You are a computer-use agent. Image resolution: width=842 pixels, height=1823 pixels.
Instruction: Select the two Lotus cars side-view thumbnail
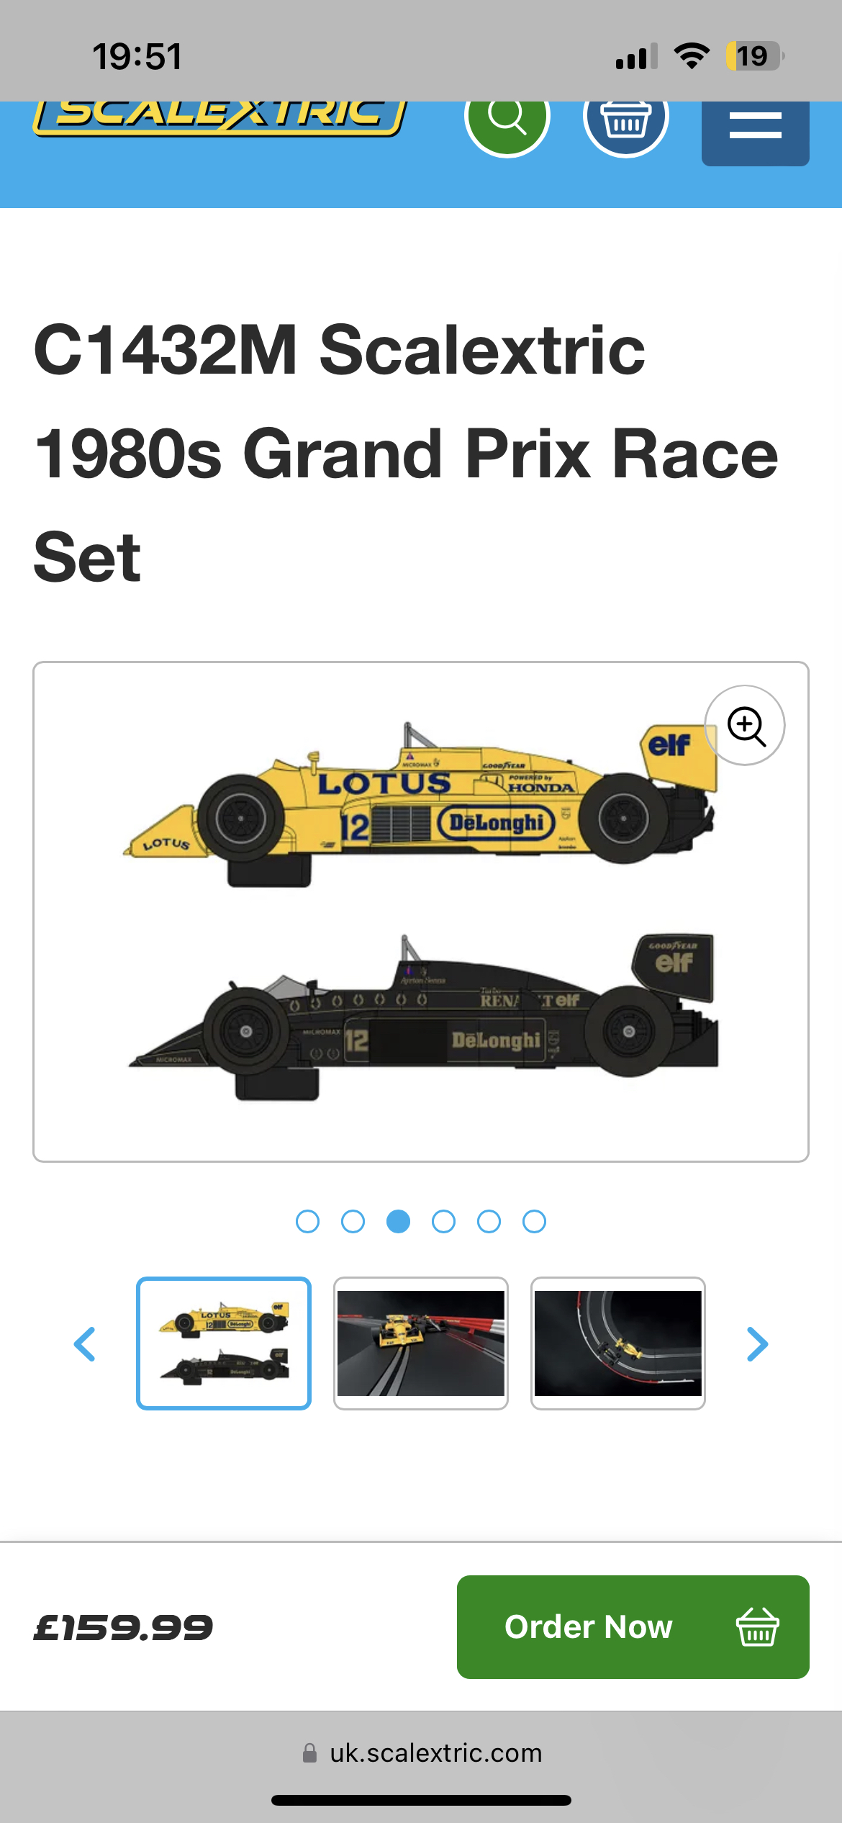tap(224, 1343)
